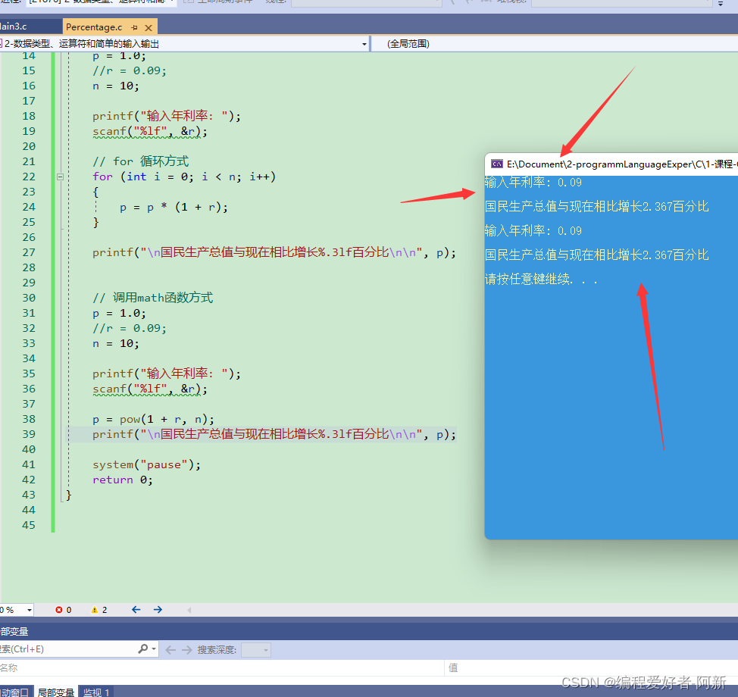
Task: Click the n = 10; statement on line 33
Action: pos(116,343)
